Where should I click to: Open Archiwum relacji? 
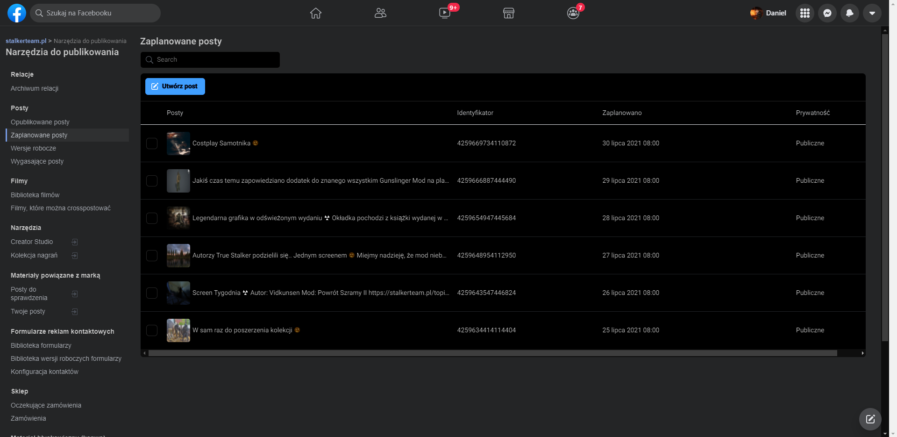[x=35, y=88]
